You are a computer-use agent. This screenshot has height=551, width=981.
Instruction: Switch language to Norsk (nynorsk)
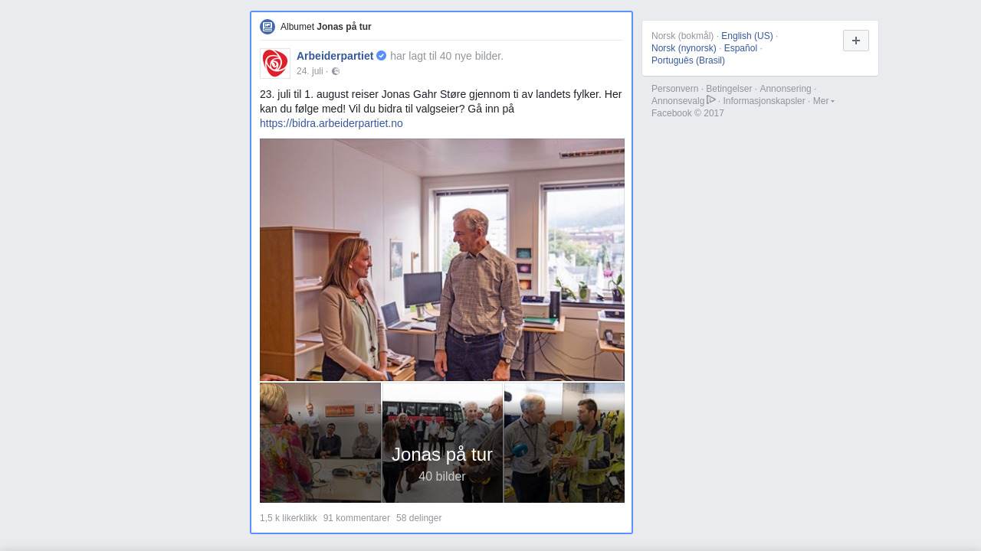(x=684, y=48)
